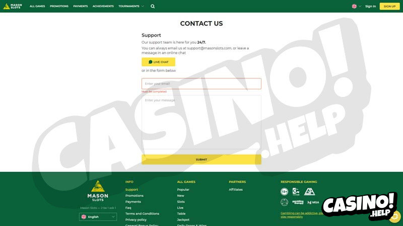The image size is (403, 226).
Task: Open the footer English language dropdown
Action: (98, 217)
